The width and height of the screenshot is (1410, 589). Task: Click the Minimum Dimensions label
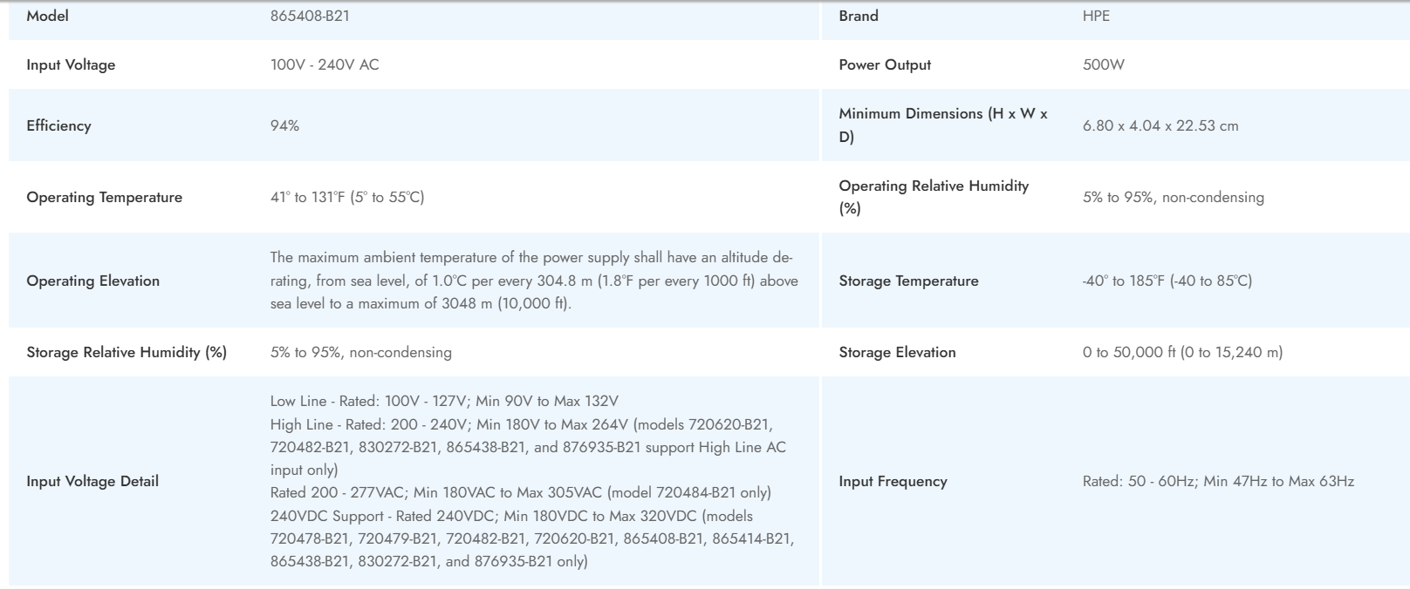(942, 125)
